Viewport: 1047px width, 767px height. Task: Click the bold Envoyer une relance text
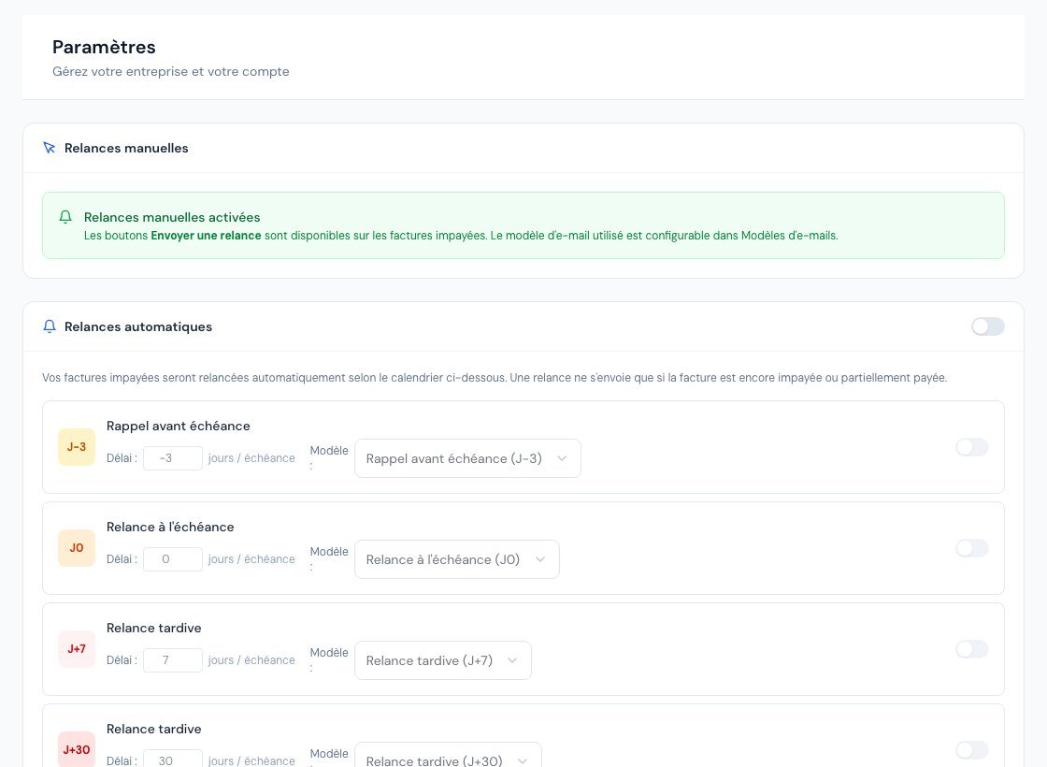[x=206, y=235]
